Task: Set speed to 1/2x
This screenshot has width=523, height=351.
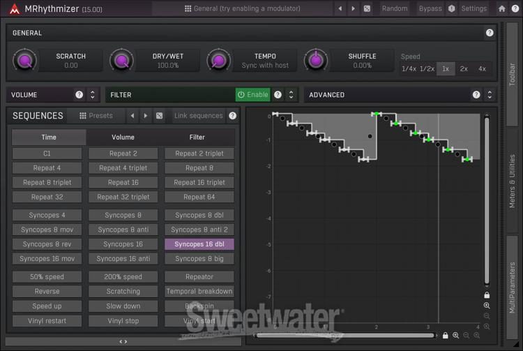Action: click(427, 68)
